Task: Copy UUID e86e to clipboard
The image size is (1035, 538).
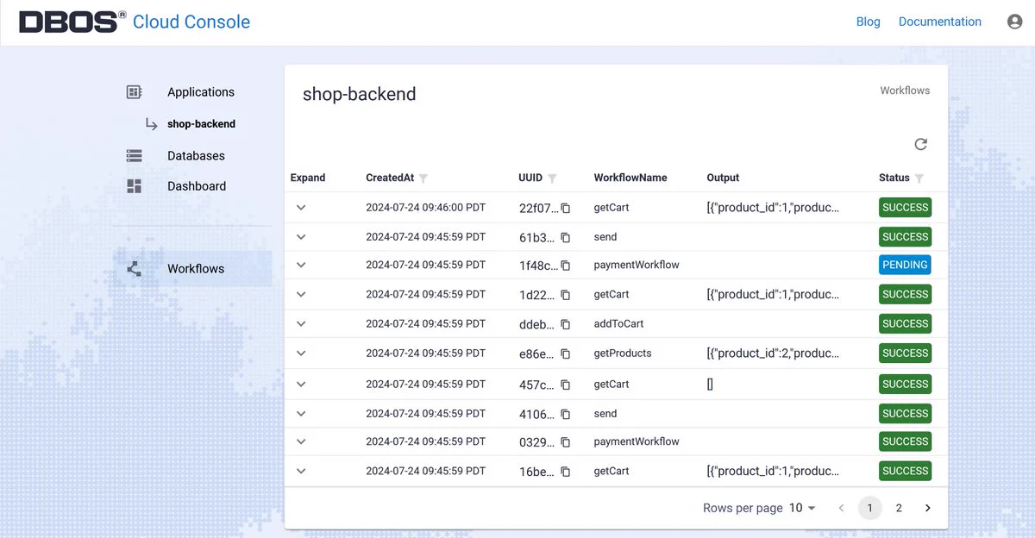Action: tap(566, 353)
